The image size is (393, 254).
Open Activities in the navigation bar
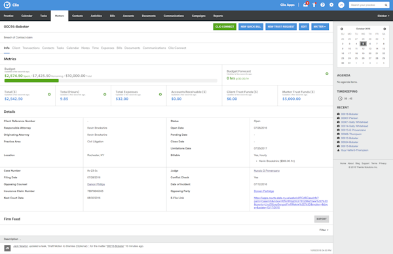pyautogui.click(x=96, y=16)
